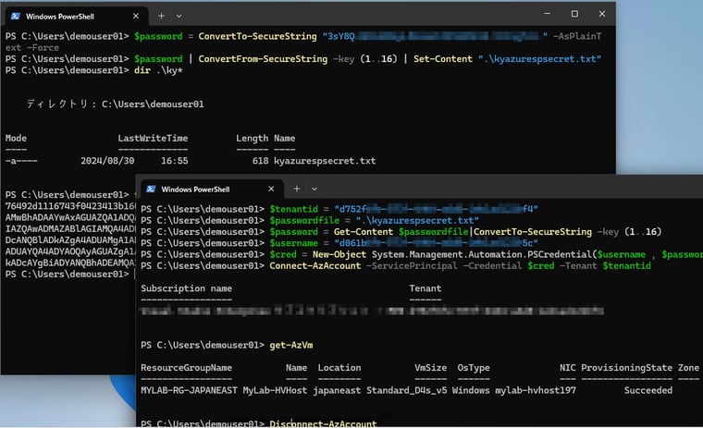Image resolution: width=703 pixels, height=428 pixels.
Task: Click the Length column header
Action: [252, 138]
